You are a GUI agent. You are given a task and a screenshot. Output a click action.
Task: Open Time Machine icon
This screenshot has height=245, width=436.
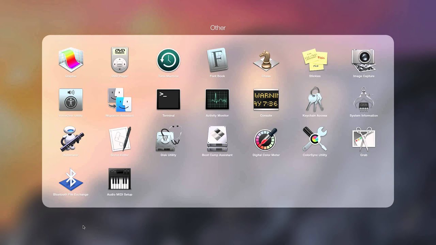168,60
